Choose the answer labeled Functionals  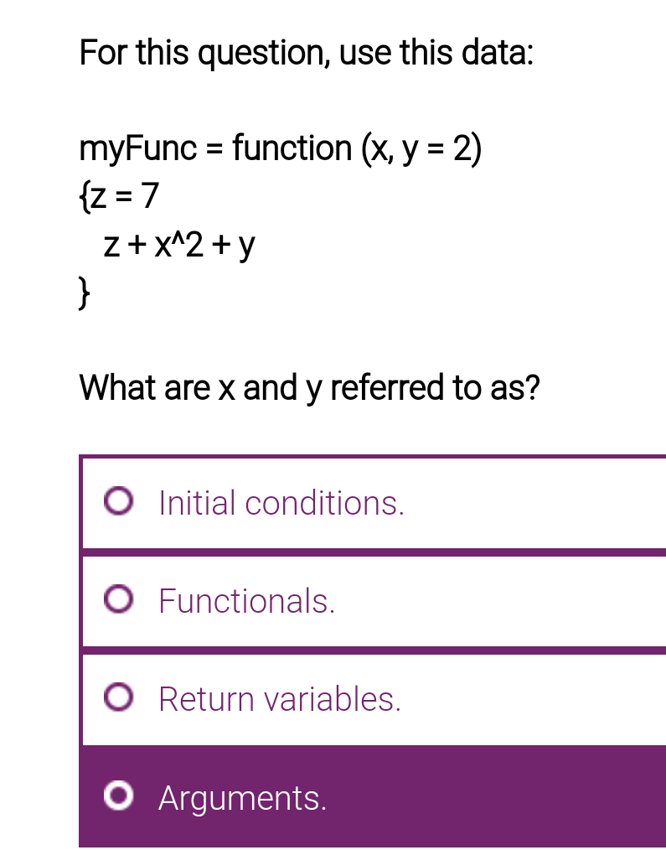pos(245,599)
